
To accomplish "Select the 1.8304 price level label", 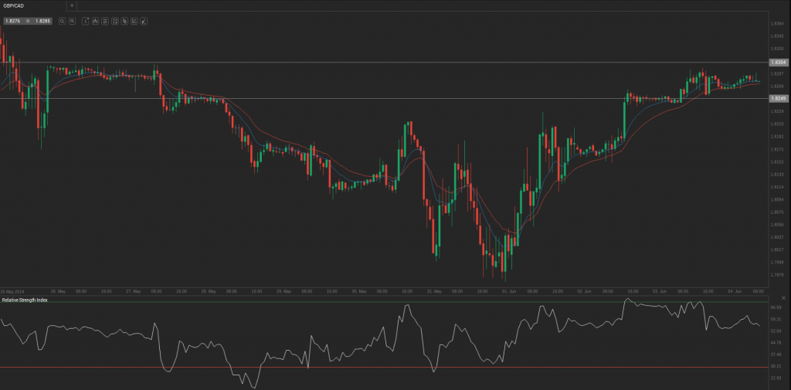I will pyautogui.click(x=779, y=62).
